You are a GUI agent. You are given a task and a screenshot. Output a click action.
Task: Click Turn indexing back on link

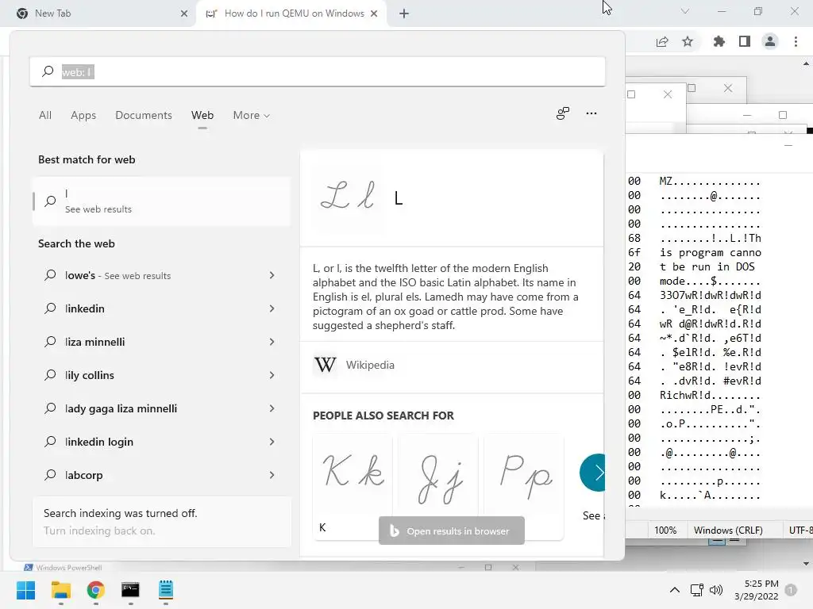[99, 530]
